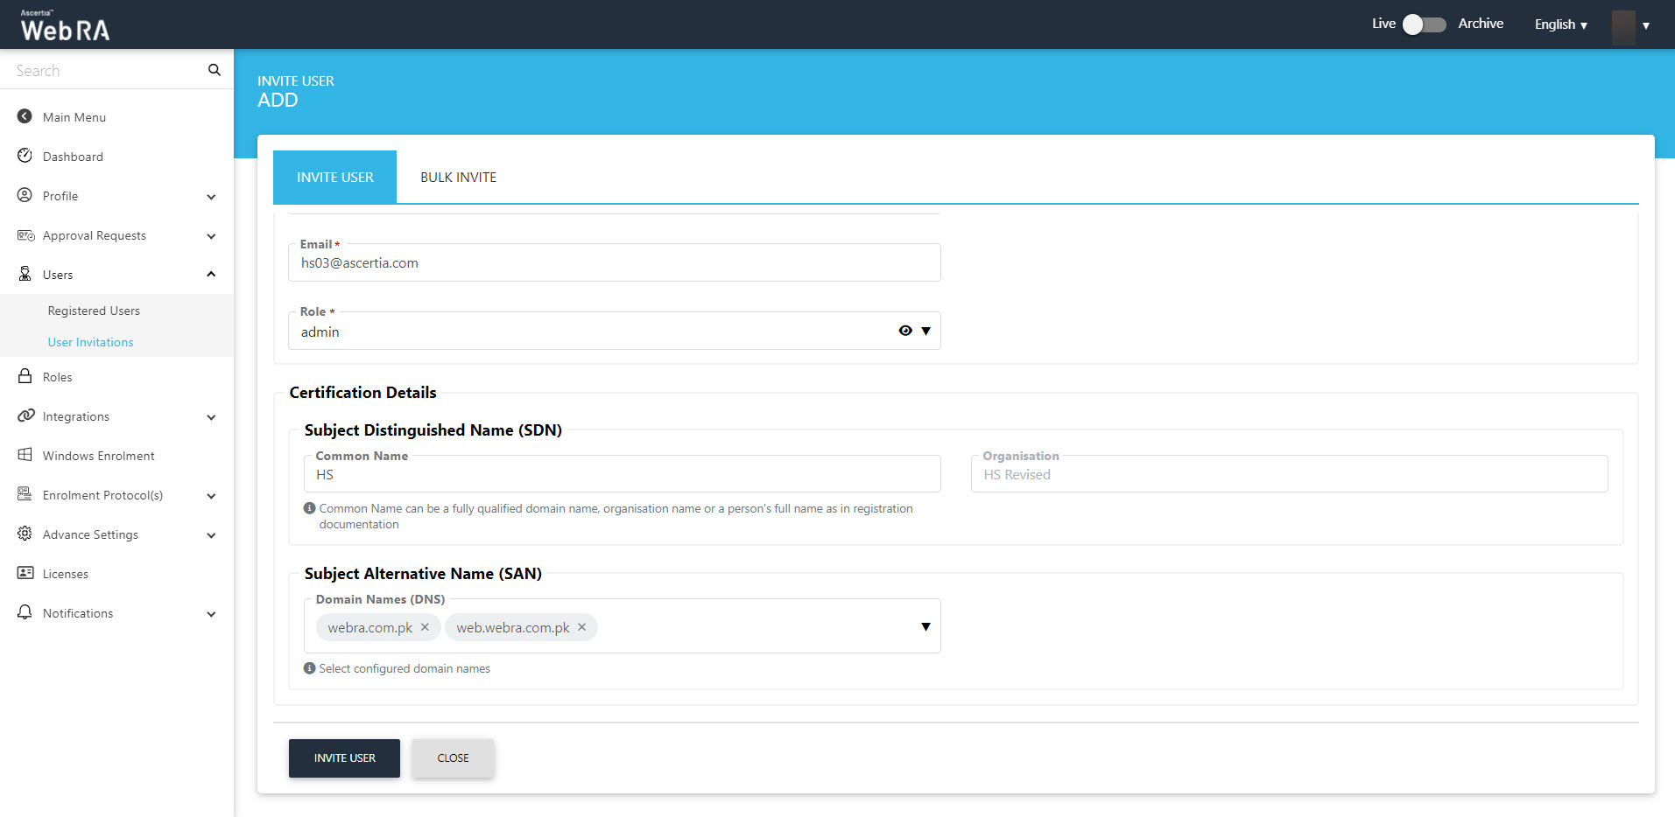This screenshot has width=1675, height=817.
Task: View role details with eye icon
Action: coord(904,331)
